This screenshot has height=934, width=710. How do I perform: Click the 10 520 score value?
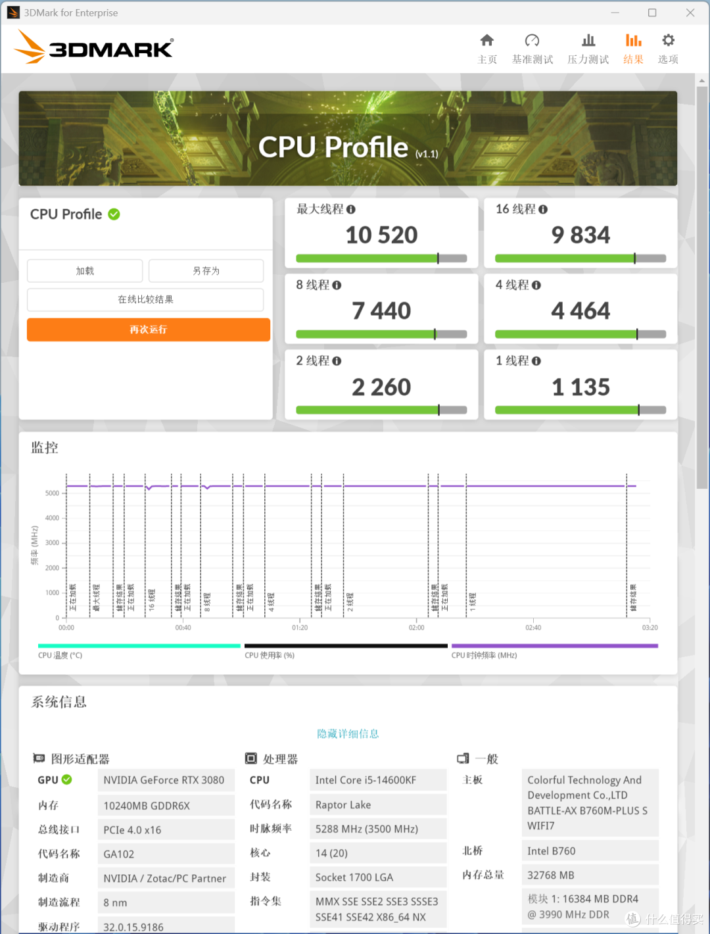coord(381,235)
